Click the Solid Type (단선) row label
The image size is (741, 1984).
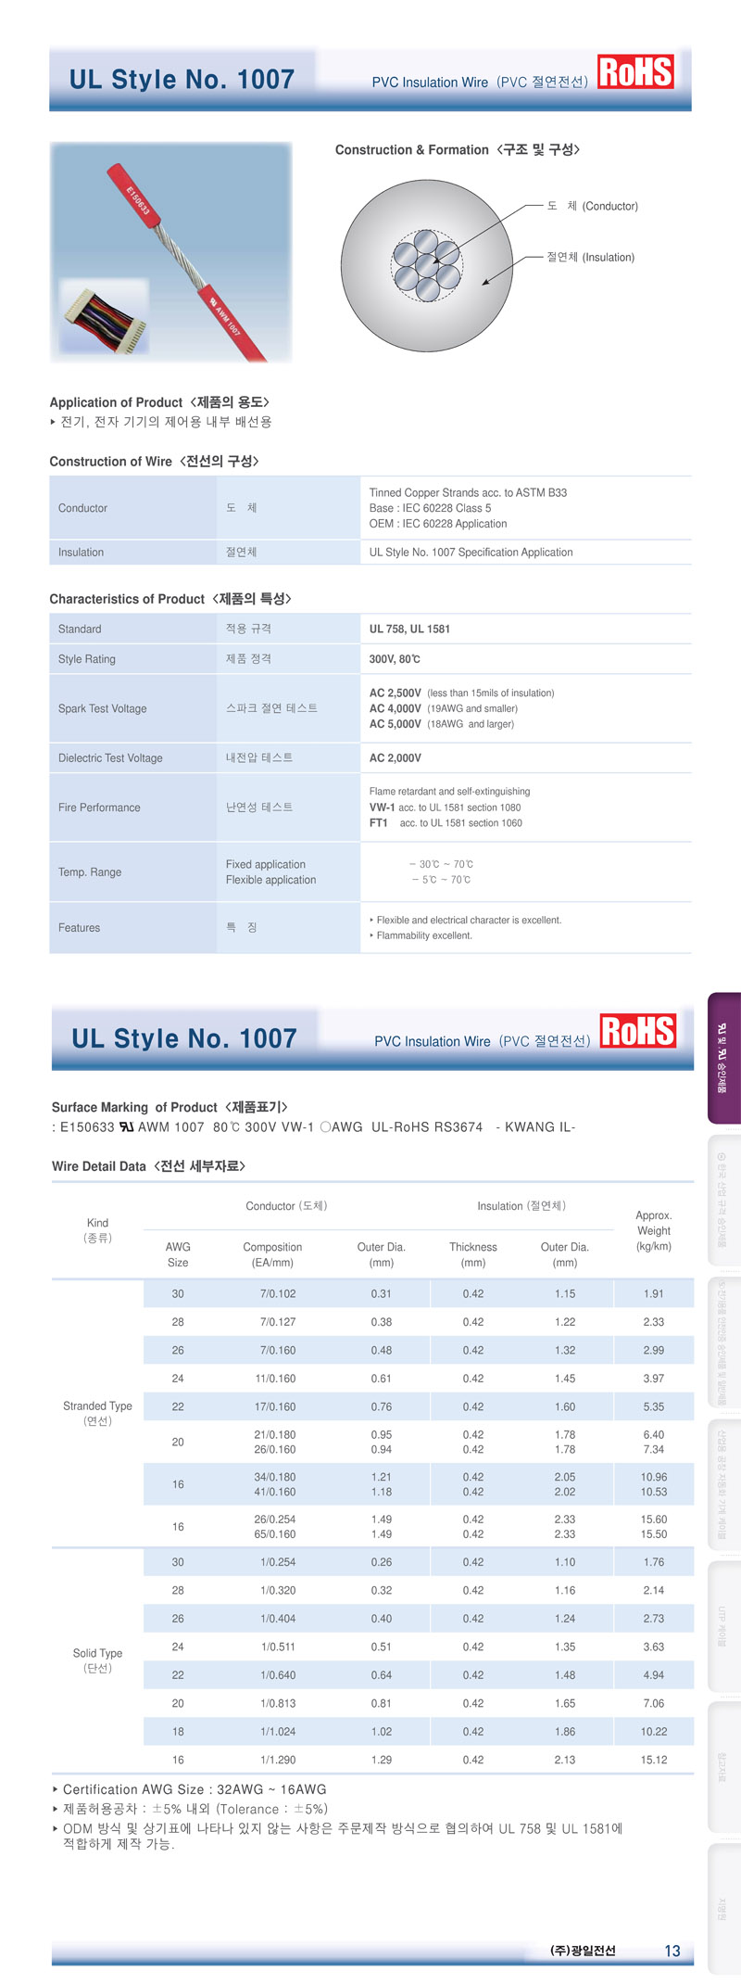tap(97, 1660)
